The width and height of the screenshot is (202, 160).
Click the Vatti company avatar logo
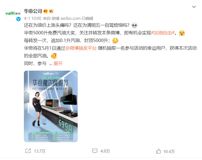tap(13, 13)
